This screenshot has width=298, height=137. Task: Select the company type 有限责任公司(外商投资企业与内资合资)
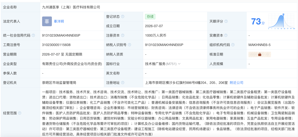pos(72,64)
